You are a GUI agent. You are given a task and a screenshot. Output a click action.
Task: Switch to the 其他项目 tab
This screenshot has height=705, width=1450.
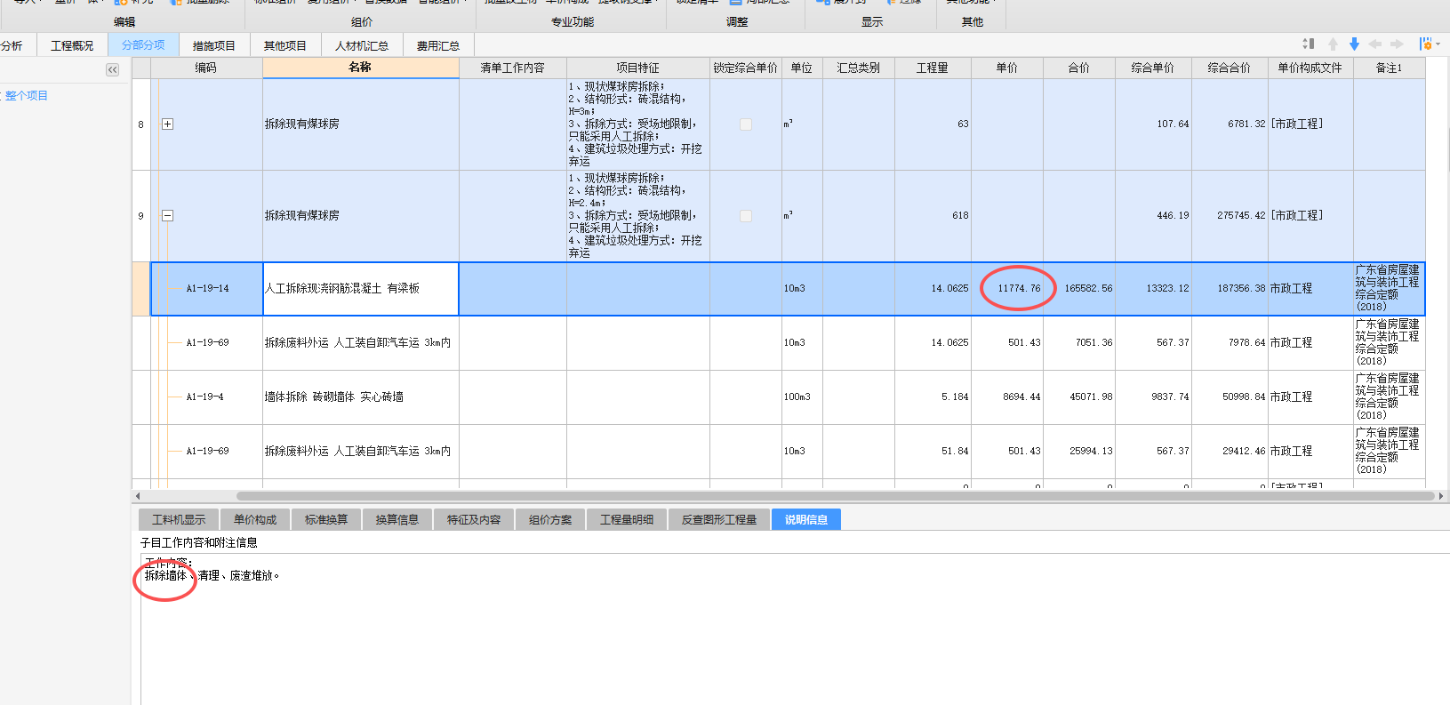pos(285,45)
